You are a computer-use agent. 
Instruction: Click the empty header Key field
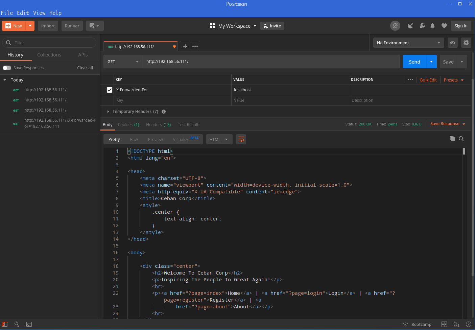coord(172,100)
